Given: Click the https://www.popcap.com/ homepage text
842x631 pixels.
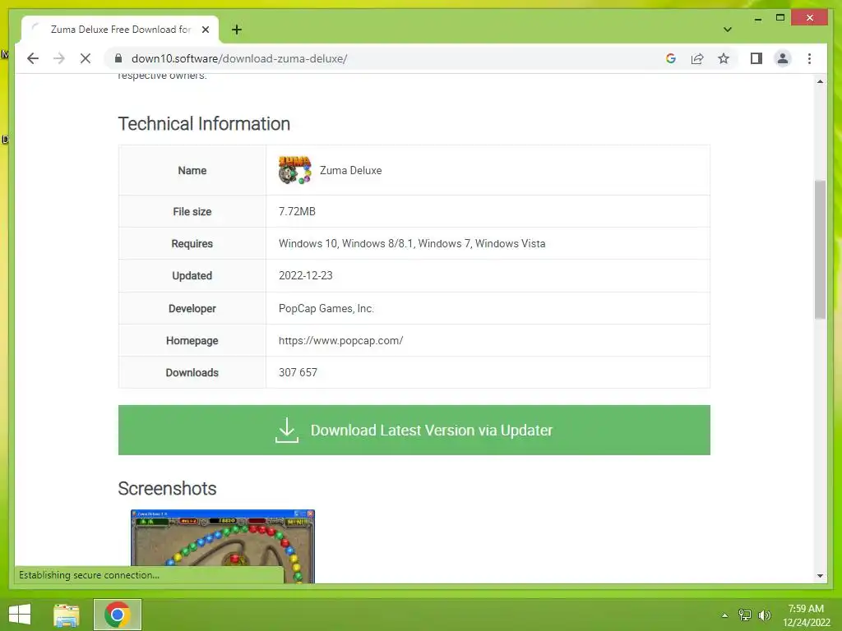Looking at the screenshot, I should point(340,340).
